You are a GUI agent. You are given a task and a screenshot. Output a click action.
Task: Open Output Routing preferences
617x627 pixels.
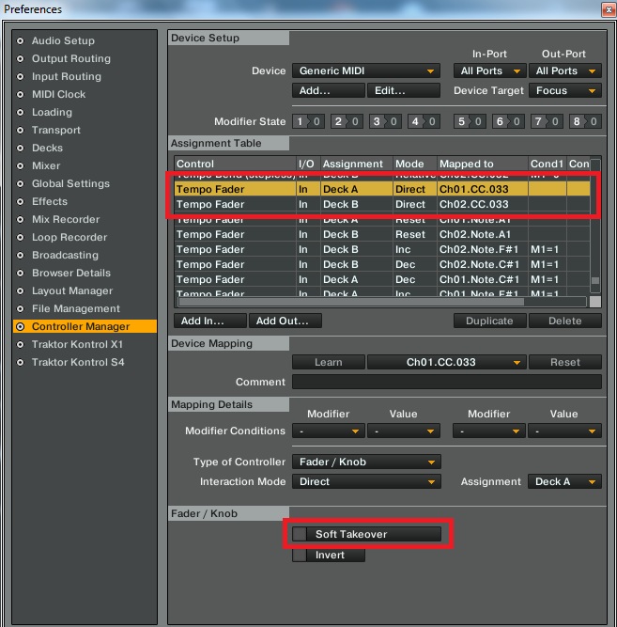click(71, 59)
